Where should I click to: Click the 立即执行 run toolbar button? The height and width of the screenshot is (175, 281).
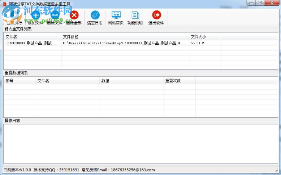pos(14,18)
